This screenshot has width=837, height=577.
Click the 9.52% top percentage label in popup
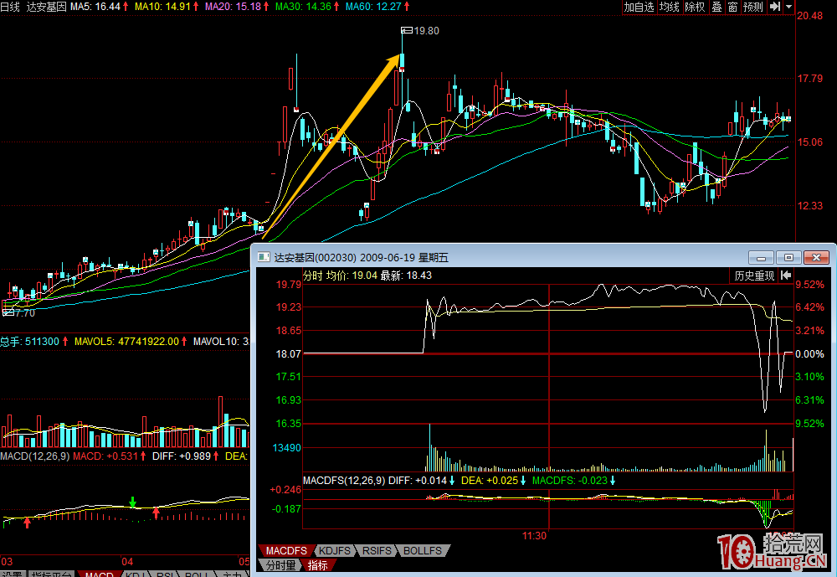tap(809, 284)
